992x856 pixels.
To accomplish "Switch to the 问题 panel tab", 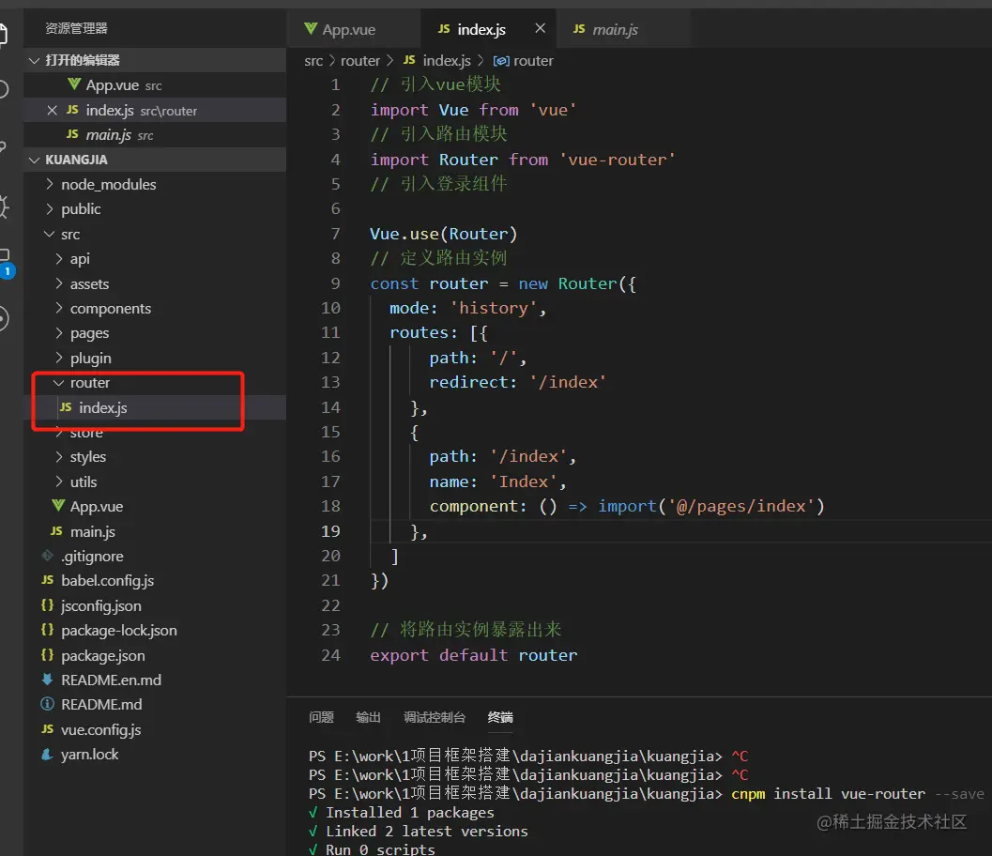I will (x=321, y=717).
